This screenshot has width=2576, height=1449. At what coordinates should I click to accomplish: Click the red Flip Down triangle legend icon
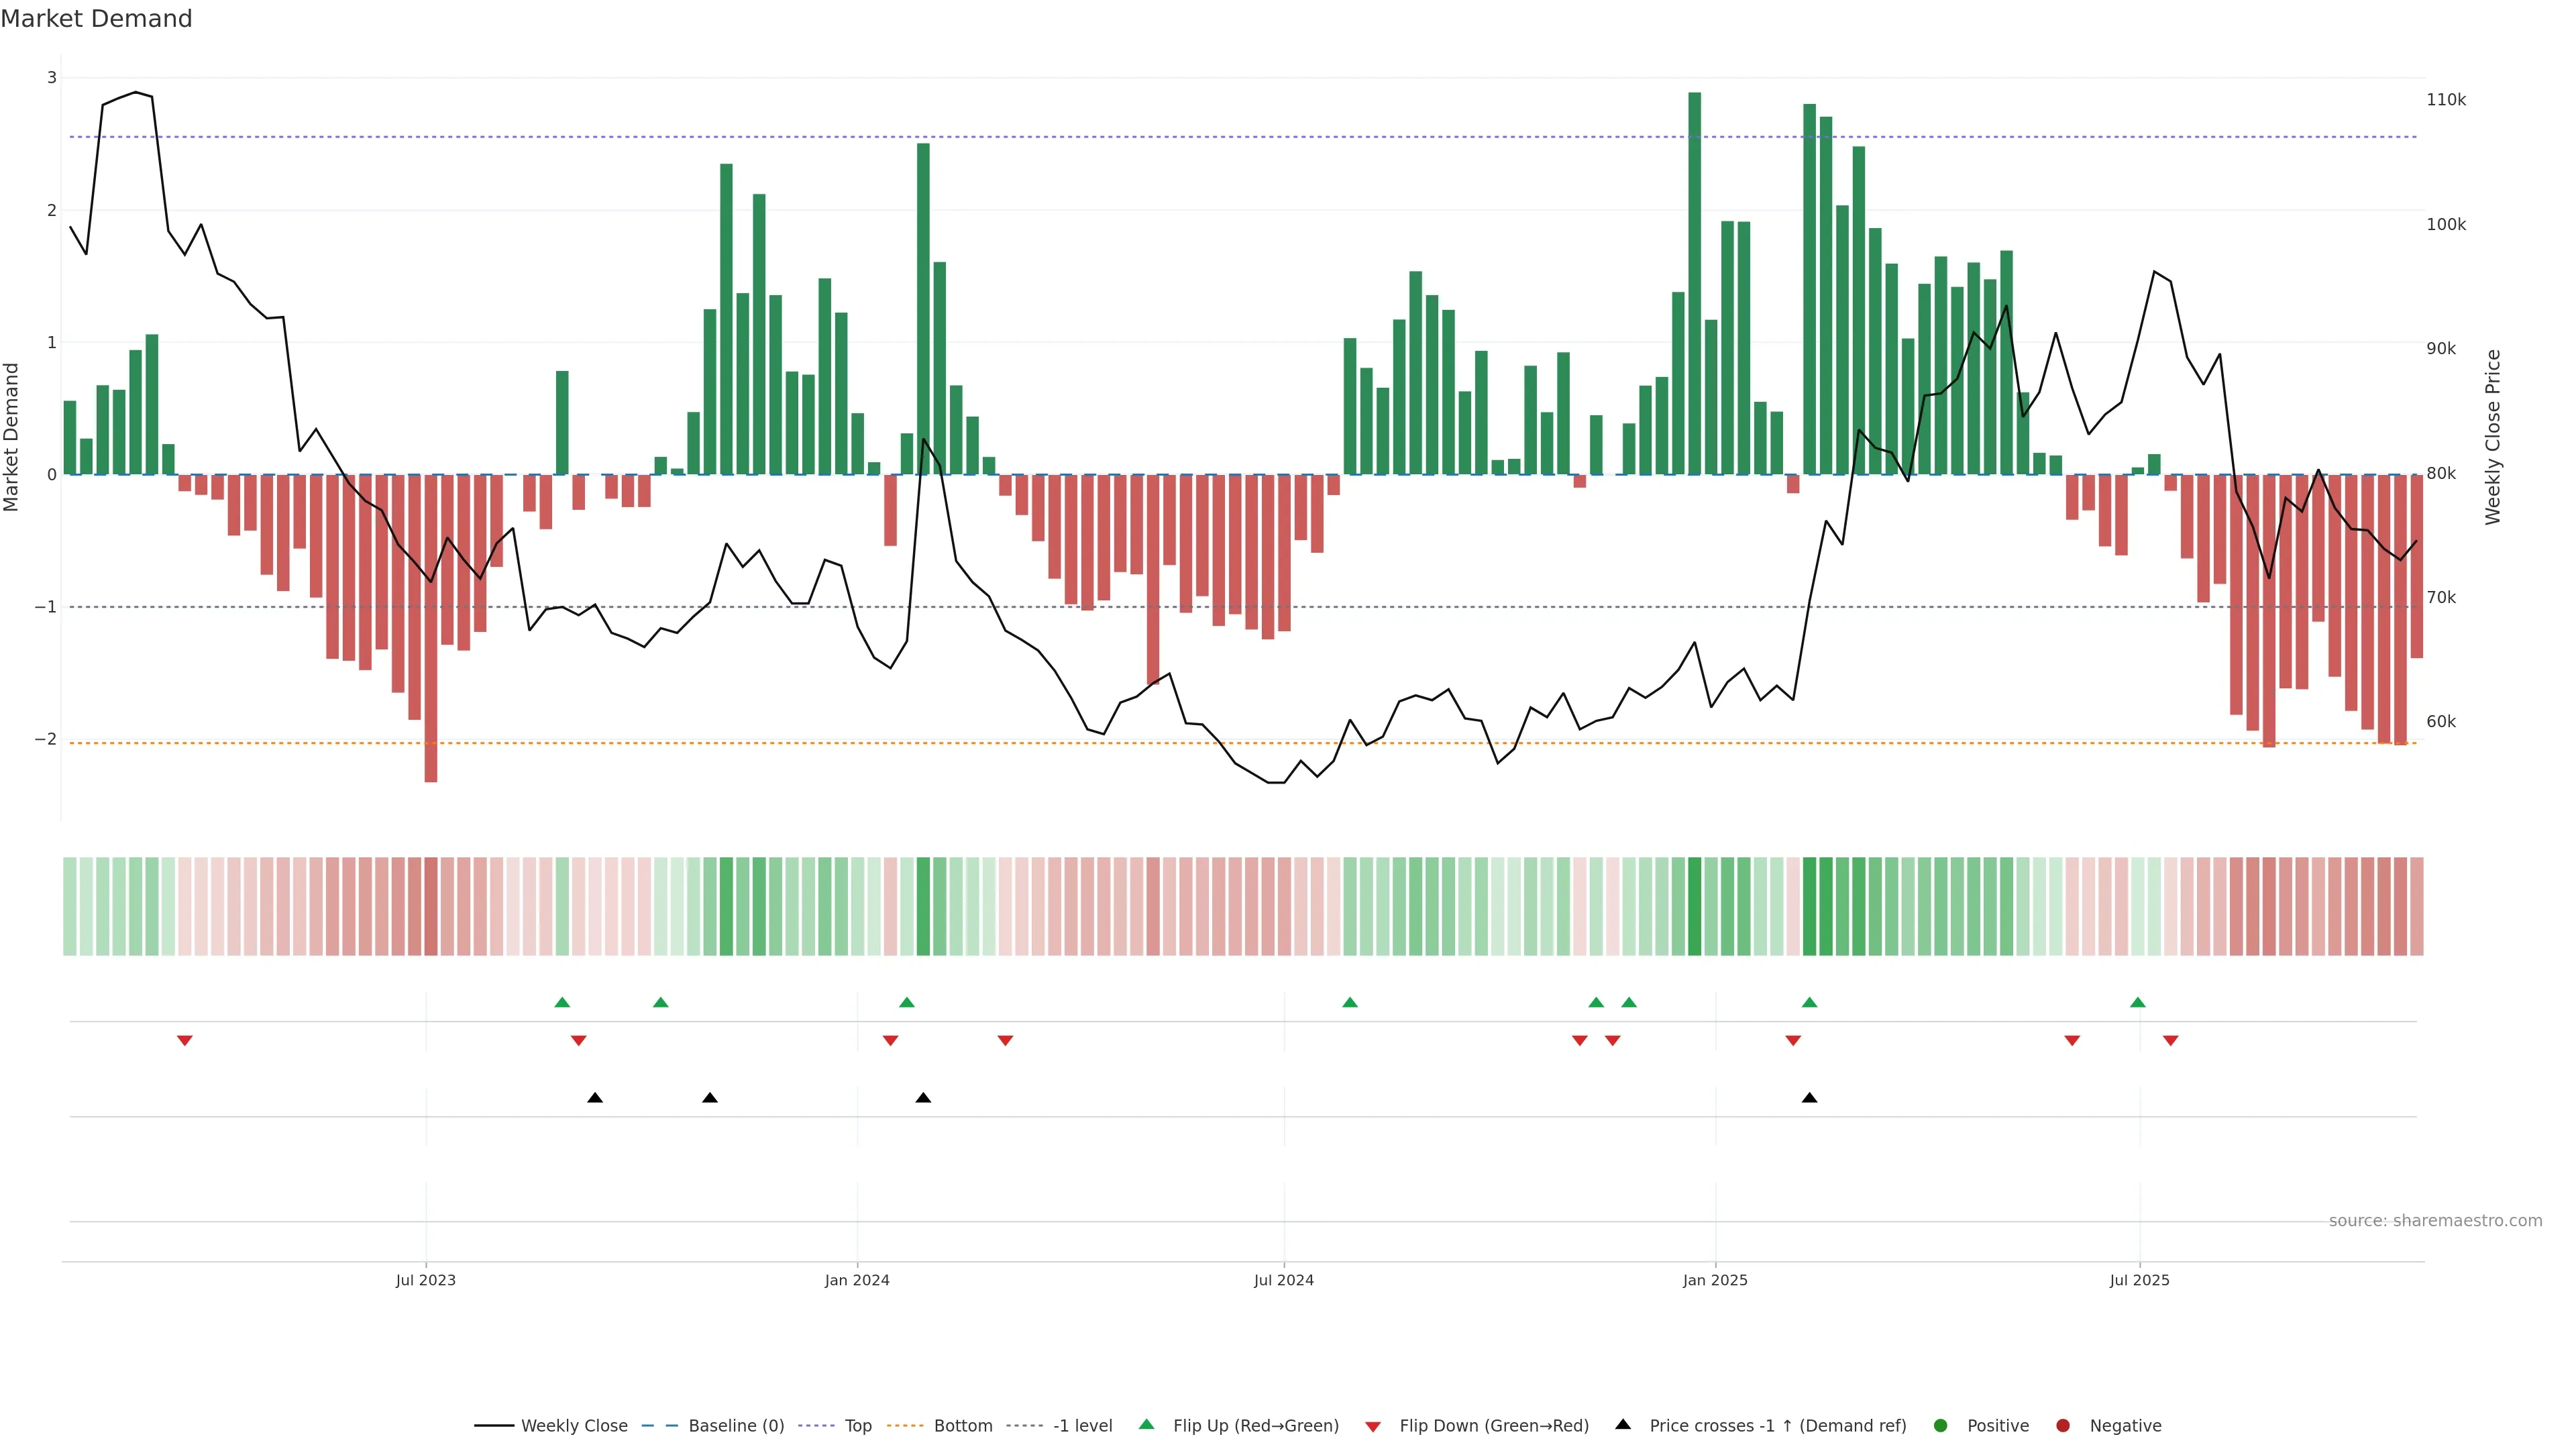1373,1426
